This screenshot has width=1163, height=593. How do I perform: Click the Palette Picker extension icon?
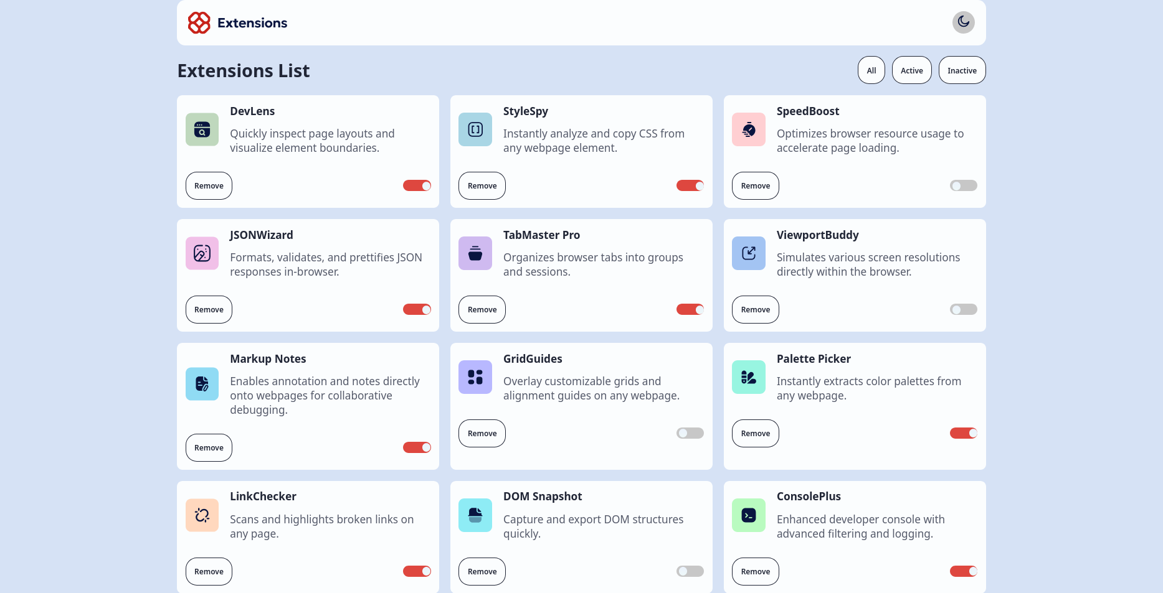pyautogui.click(x=749, y=377)
